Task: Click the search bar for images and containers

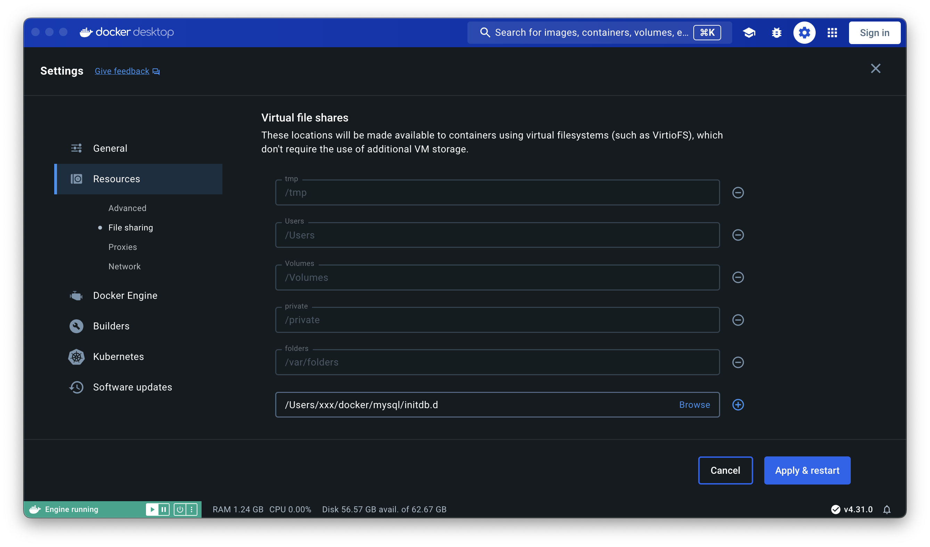Action: [x=590, y=33]
